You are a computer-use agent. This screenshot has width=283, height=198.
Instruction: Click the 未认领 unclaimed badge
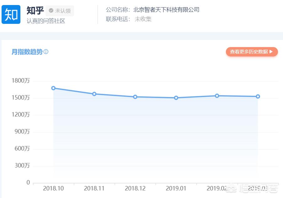pyautogui.click(x=60, y=11)
